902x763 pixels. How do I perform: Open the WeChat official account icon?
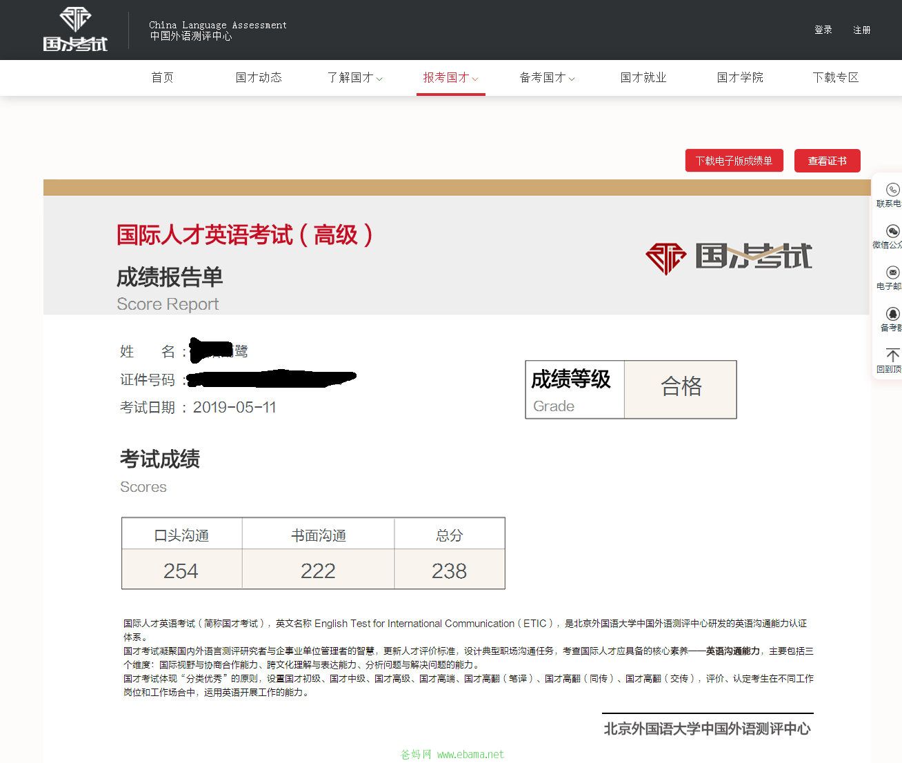coord(892,230)
